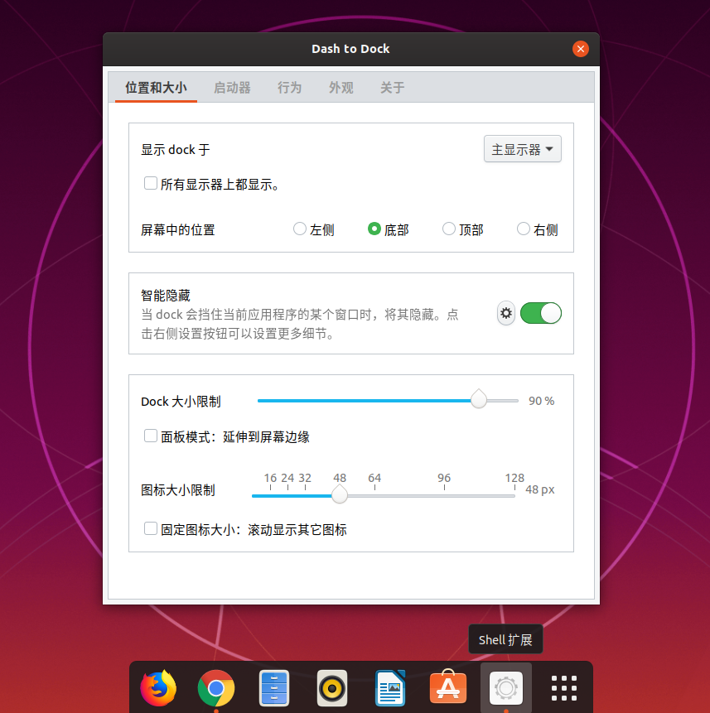
Task: Expand the 主显示器 dropdown
Action: (523, 149)
